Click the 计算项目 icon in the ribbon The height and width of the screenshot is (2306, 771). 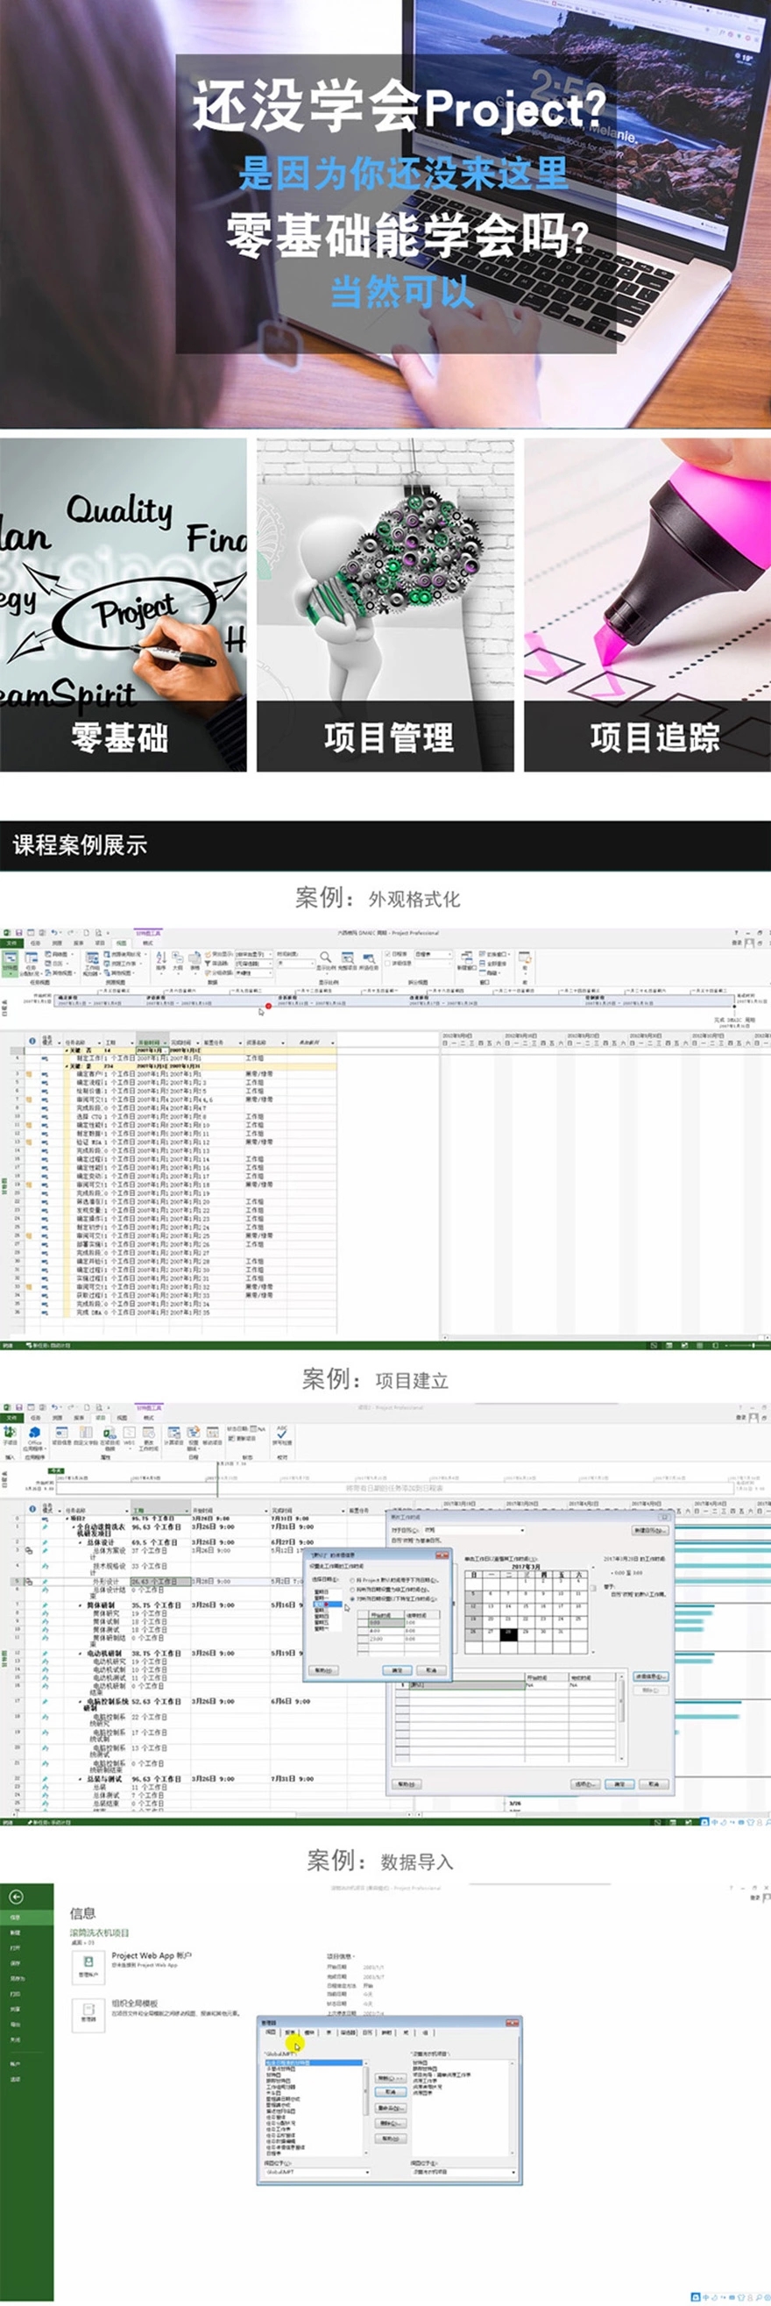[x=173, y=1436]
